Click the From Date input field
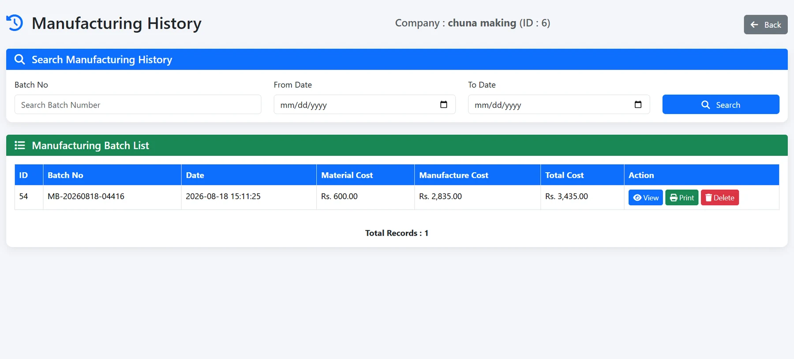794x359 pixels. 364,104
